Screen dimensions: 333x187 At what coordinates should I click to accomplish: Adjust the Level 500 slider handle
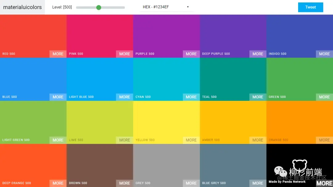(99, 7)
